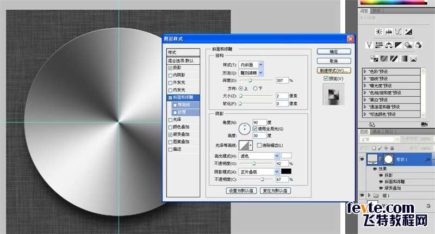This screenshot has width=435, height=234.
Task: Add a Hue/Saturation adjustment icon
Action: pyautogui.click(x=378, y=45)
